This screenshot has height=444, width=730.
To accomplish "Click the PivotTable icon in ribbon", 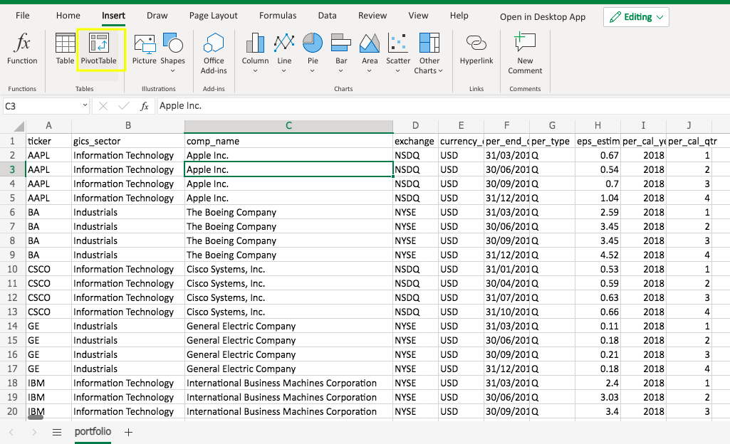I will click(x=98, y=49).
